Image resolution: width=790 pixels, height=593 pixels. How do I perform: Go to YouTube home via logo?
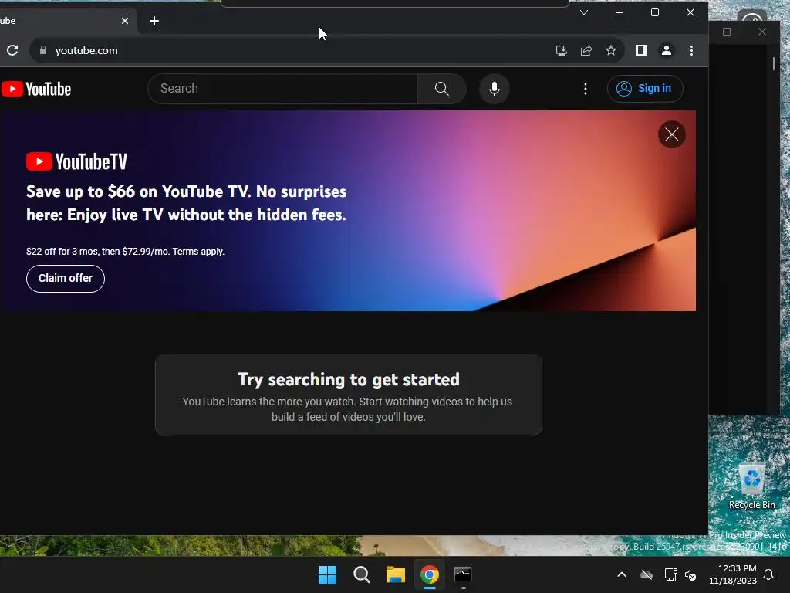click(x=36, y=90)
